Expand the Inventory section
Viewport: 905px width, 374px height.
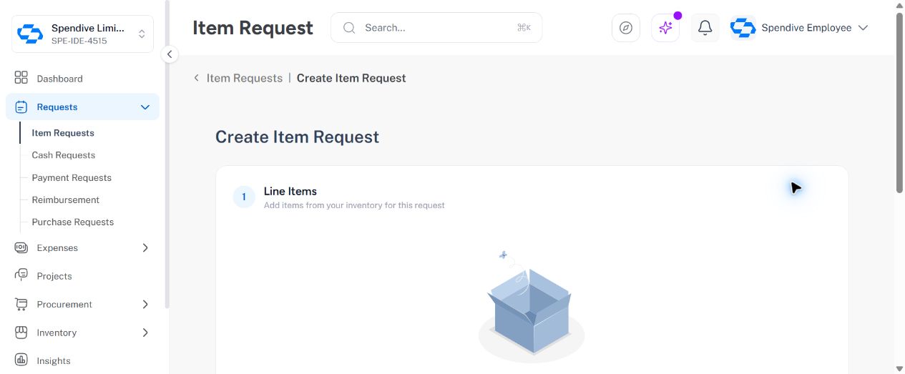point(145,333)
